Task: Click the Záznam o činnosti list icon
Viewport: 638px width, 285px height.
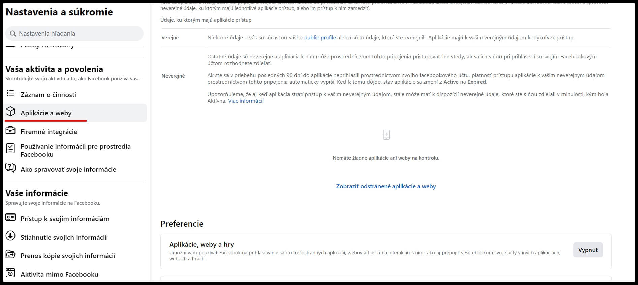Action: pyautogui.click(x=10, y=93)
